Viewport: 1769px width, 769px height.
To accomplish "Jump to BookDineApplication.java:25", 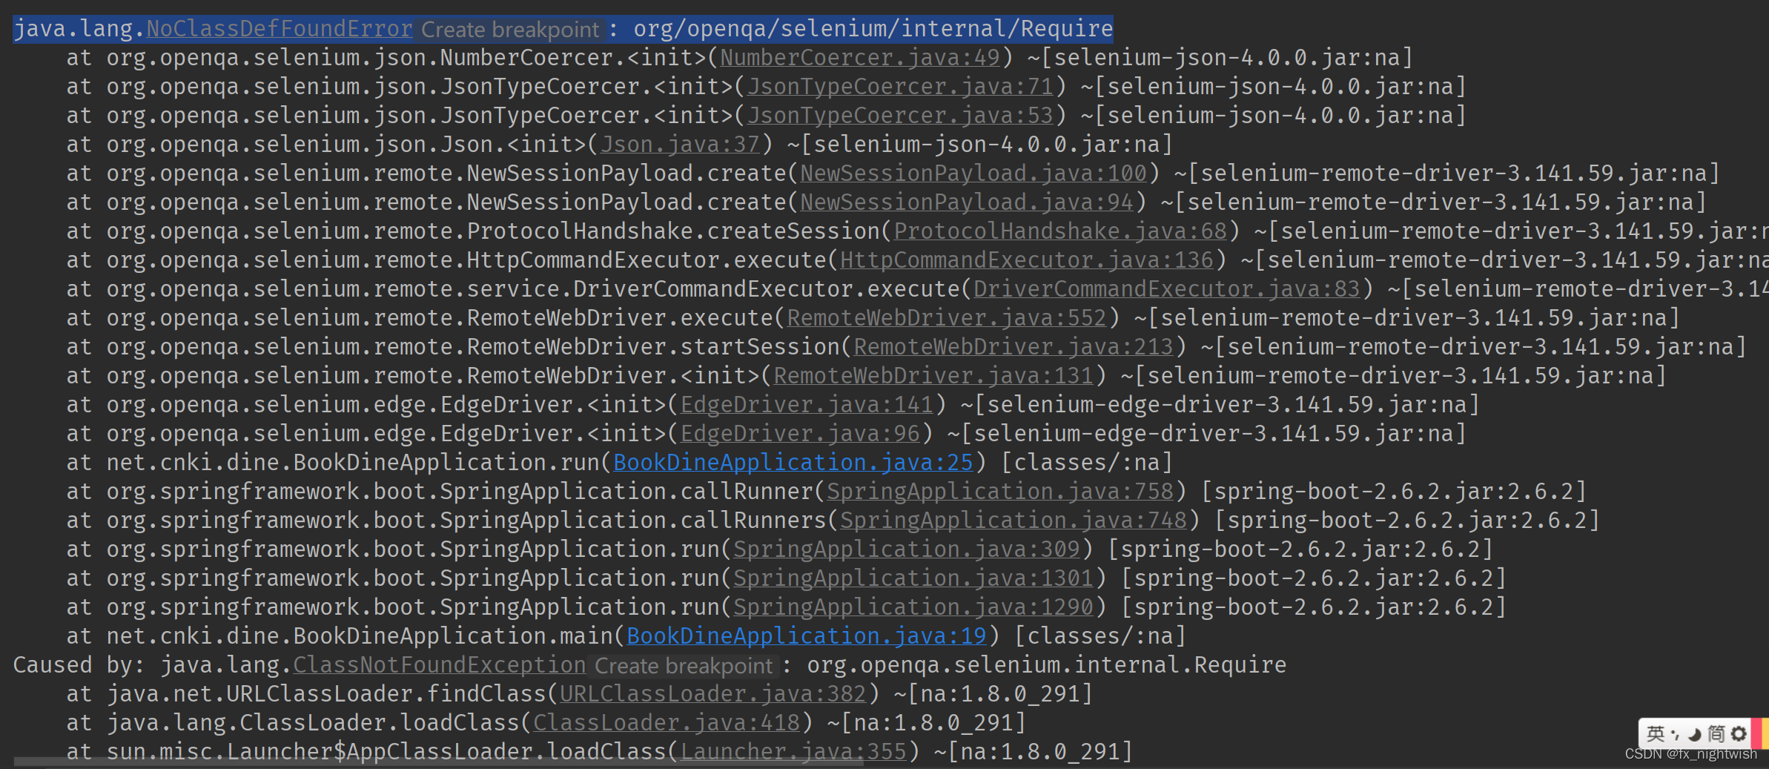I will pyautogui.click(x=793, y=462).
